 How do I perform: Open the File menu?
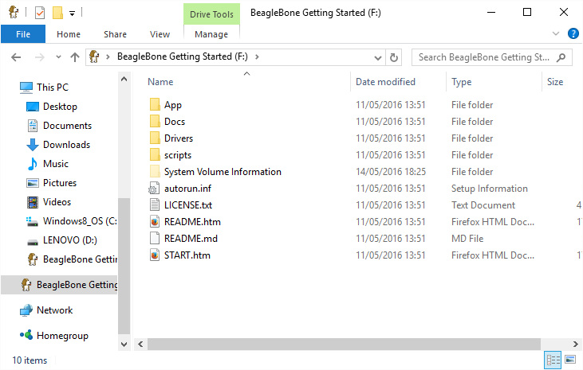(x=23, y=34)
